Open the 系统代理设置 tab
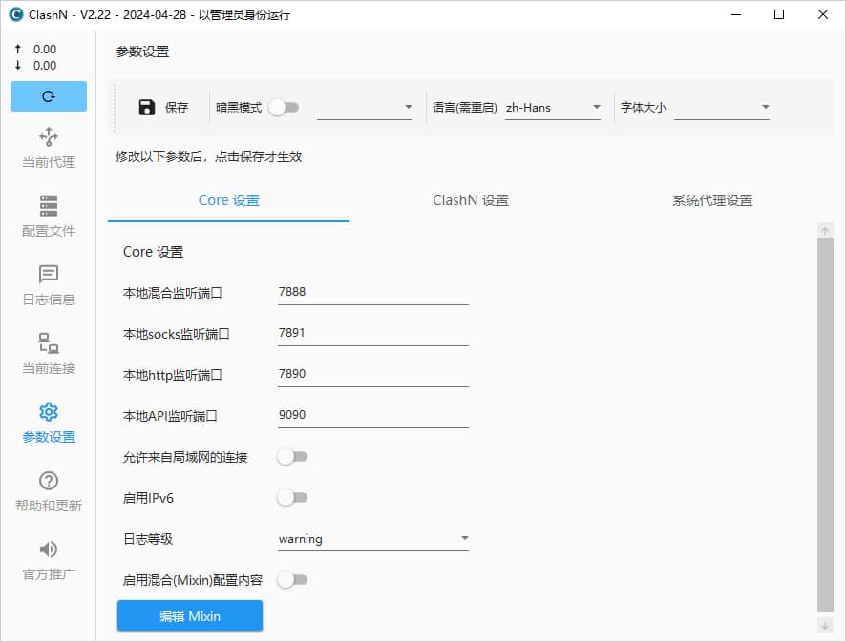846x642 pixels. [711, 200]
